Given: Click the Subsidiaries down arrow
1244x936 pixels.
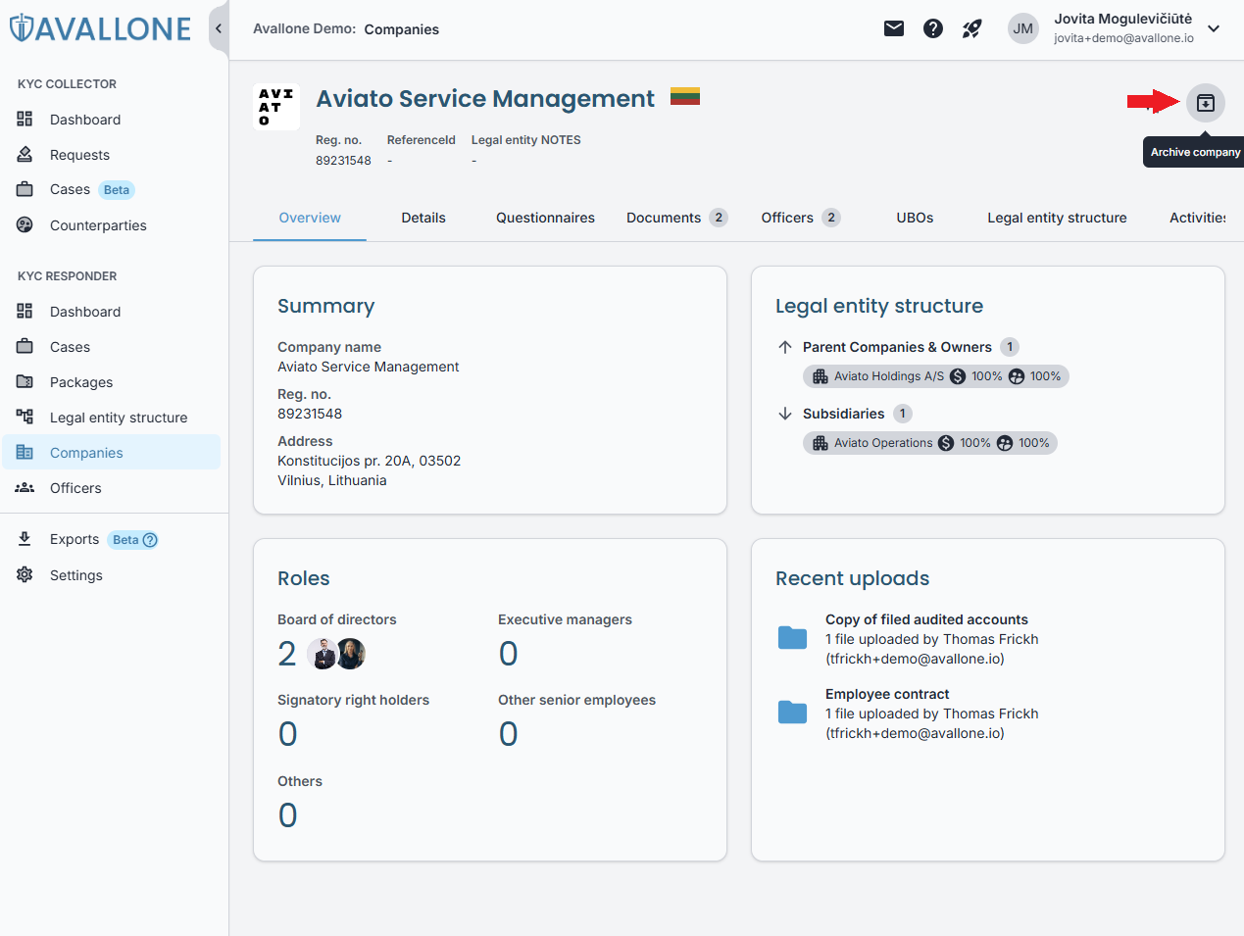Looking at the screenshot, I should coord(785,414).
